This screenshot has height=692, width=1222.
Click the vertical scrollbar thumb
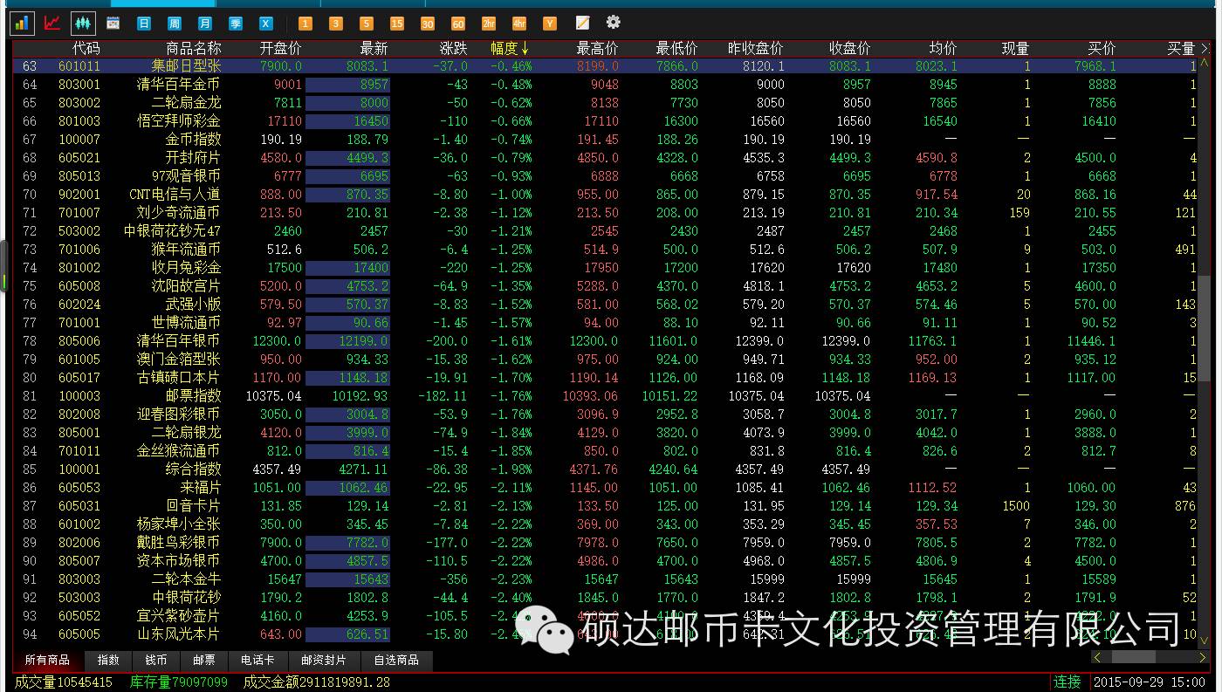[x=1205, y=328]
